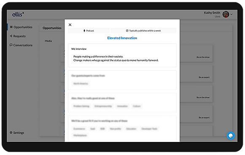Expand the user account dropdown arrow
The image size is (245, 155).
click(x=232, y=14)
